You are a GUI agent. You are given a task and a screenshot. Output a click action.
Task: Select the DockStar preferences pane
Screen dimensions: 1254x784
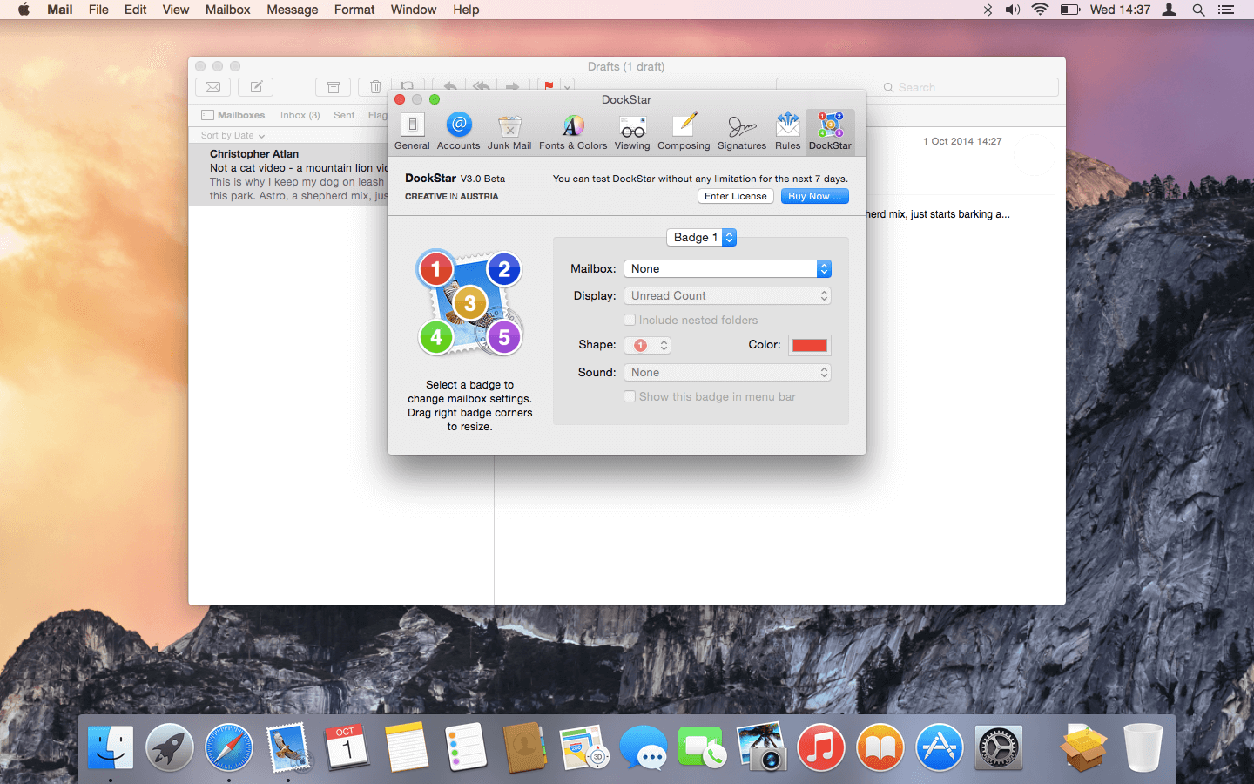pos(830,132)
